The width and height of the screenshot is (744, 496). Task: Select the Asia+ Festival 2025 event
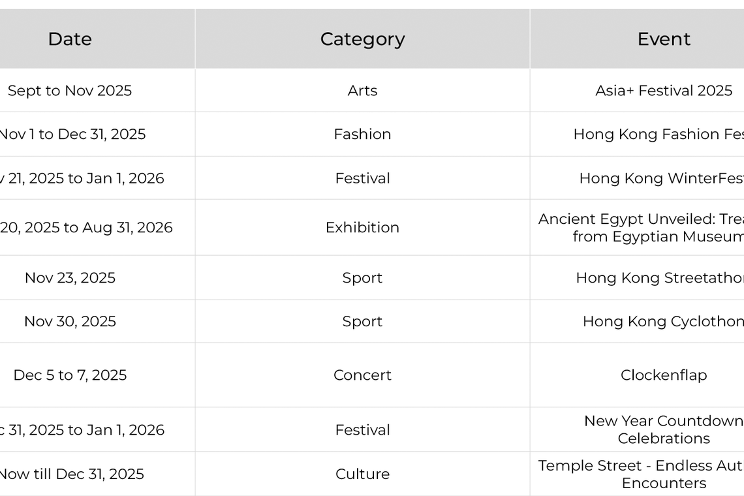(663, 91)
